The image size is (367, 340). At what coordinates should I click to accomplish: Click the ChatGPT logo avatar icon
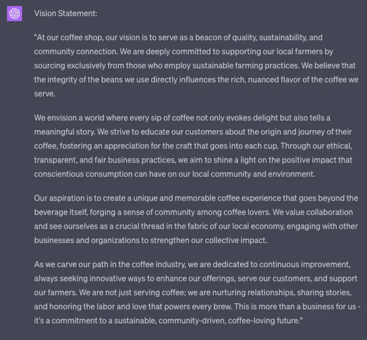tap(15, 13)
